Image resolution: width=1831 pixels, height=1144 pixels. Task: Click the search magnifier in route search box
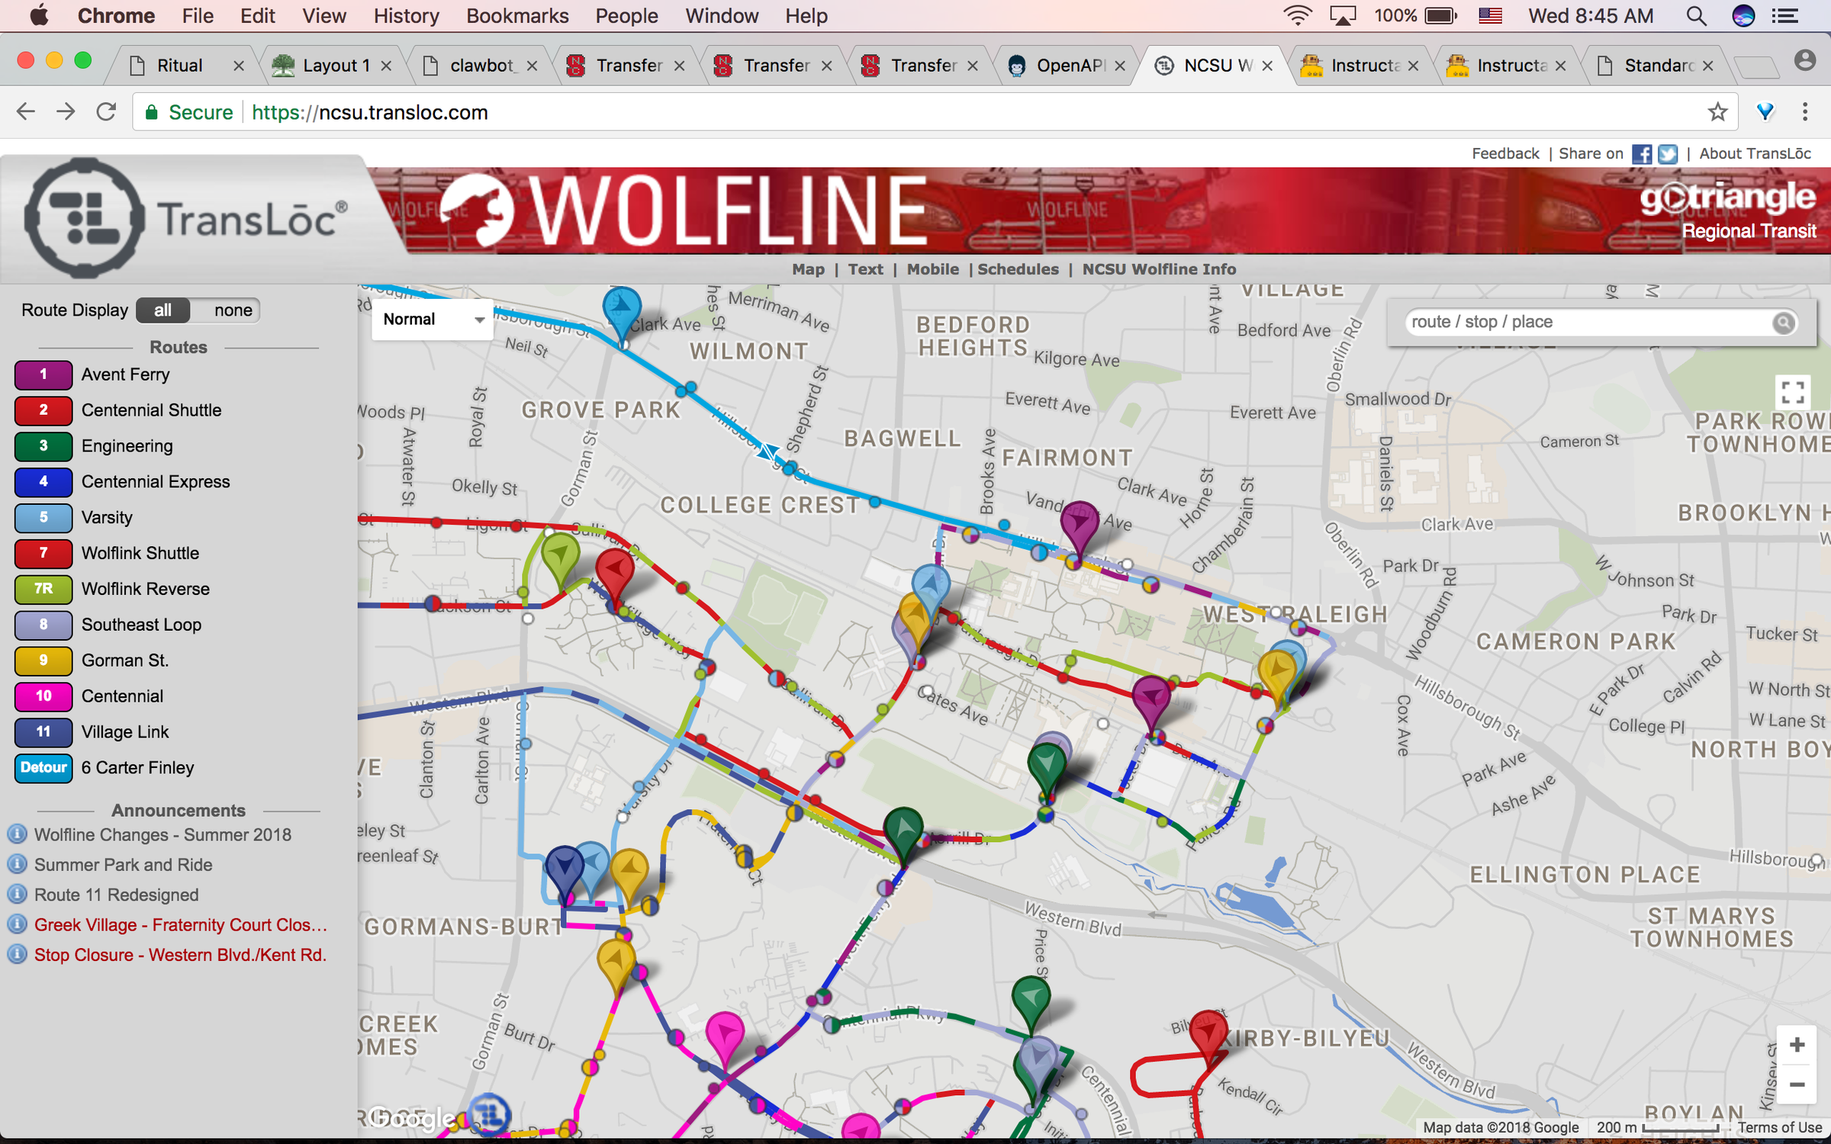point(1783,323)
